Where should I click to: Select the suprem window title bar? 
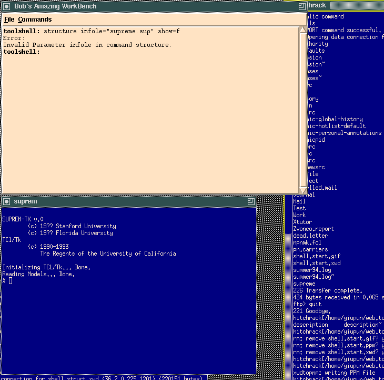click(126, 201)
